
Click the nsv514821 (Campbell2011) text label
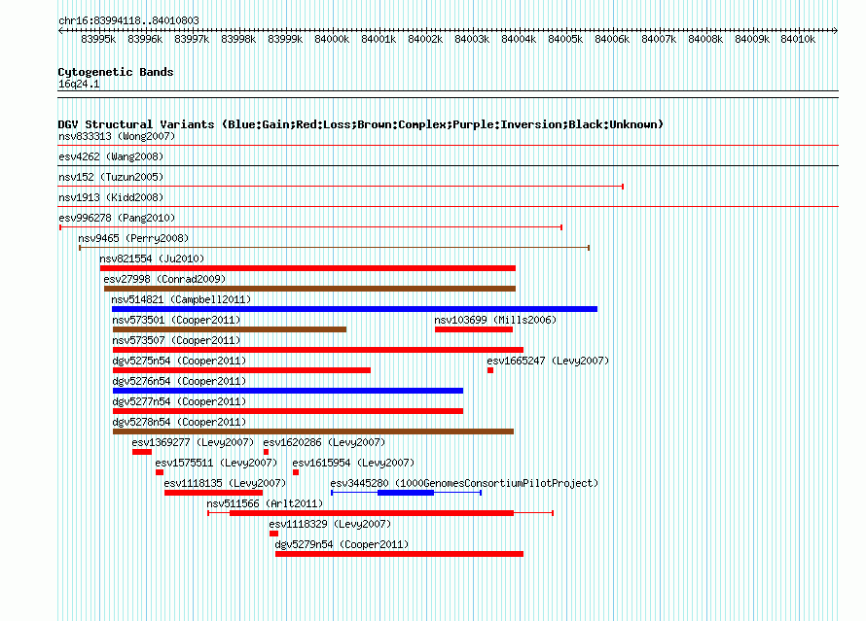[x=181, y=299]
